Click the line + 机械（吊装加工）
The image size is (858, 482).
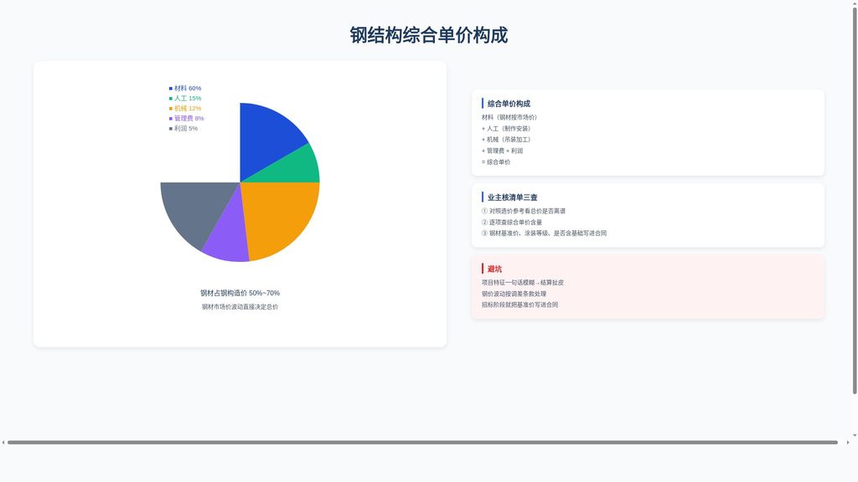point(506,140)
